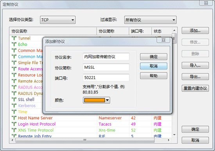Click the horizontal scrollbar right arrow
Screen dimensions: 215x151
point(168,140)
